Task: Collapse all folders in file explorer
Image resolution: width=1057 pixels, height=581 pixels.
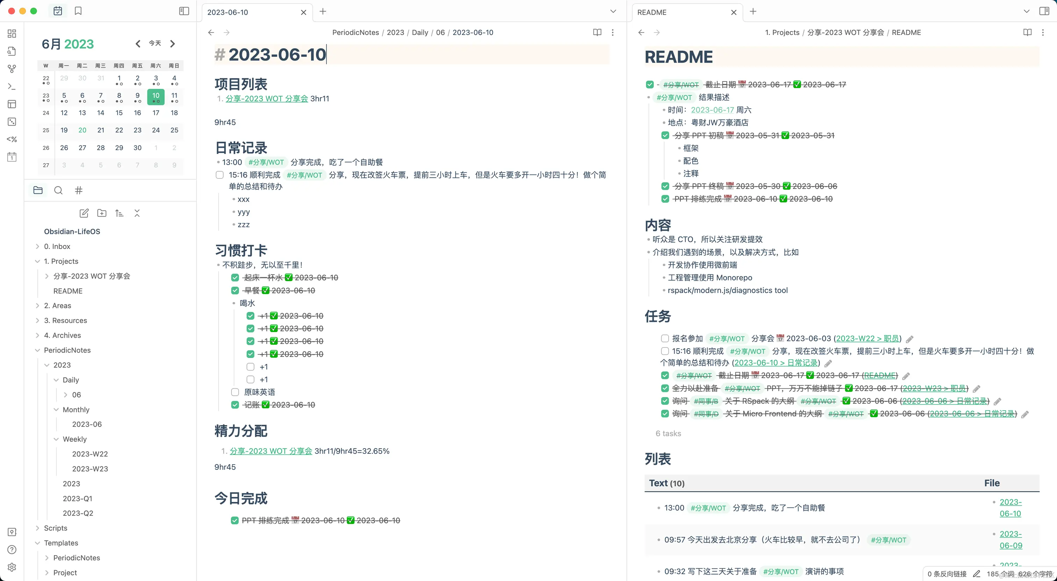Action: coord(137,213)
